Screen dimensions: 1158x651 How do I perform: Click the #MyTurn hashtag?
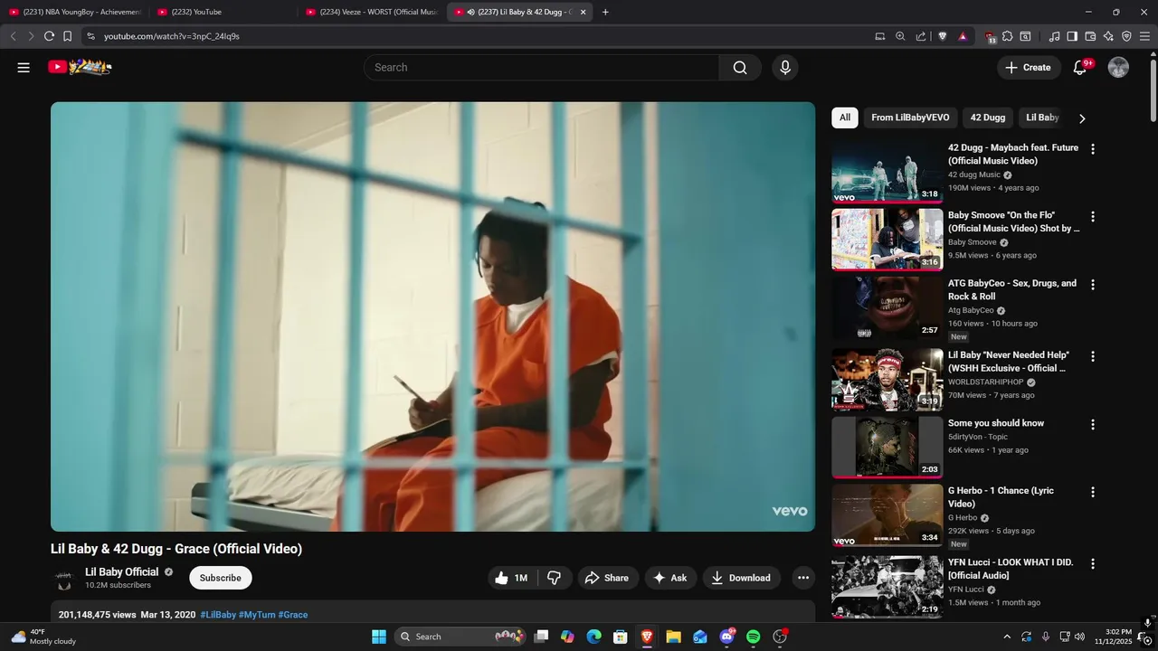pos(257,615)
